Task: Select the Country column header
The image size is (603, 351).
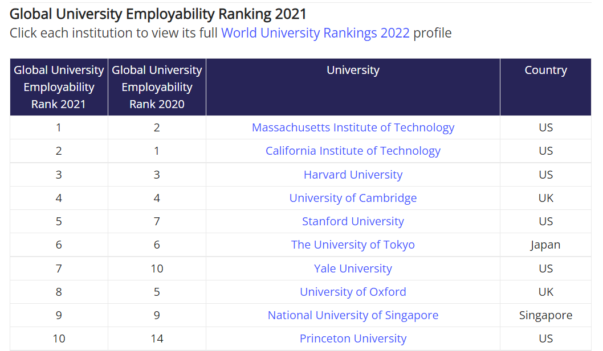Action: [x=545, y=71]
